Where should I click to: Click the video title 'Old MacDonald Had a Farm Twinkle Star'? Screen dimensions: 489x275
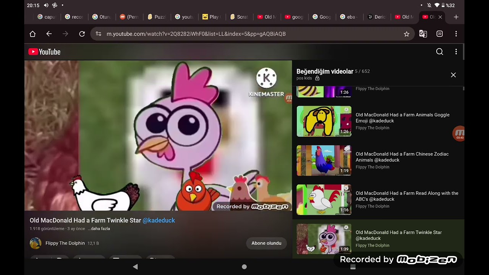[x=85, y=220]
